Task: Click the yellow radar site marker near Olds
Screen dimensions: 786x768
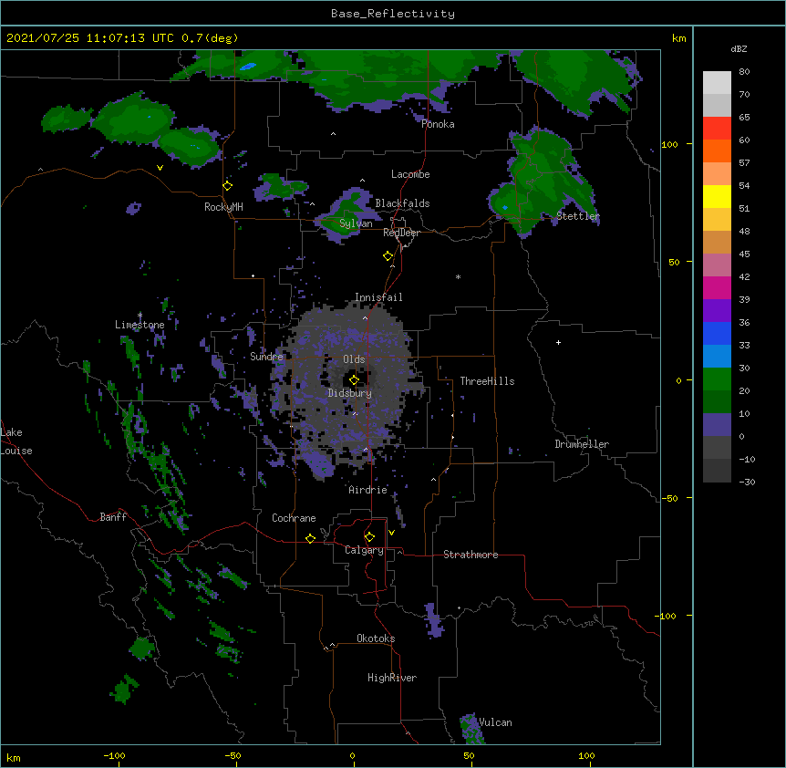Action: point(354,380)
